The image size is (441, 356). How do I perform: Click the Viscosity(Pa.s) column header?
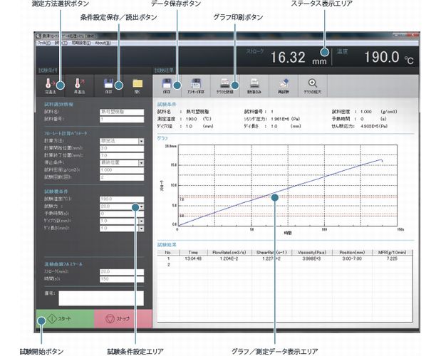tap(311, 252)
